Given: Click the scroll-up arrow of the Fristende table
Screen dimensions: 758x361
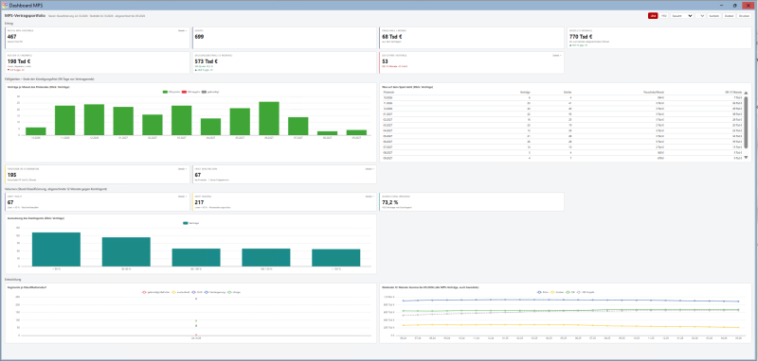Looking at the screenshot, I should click(746, 93).
